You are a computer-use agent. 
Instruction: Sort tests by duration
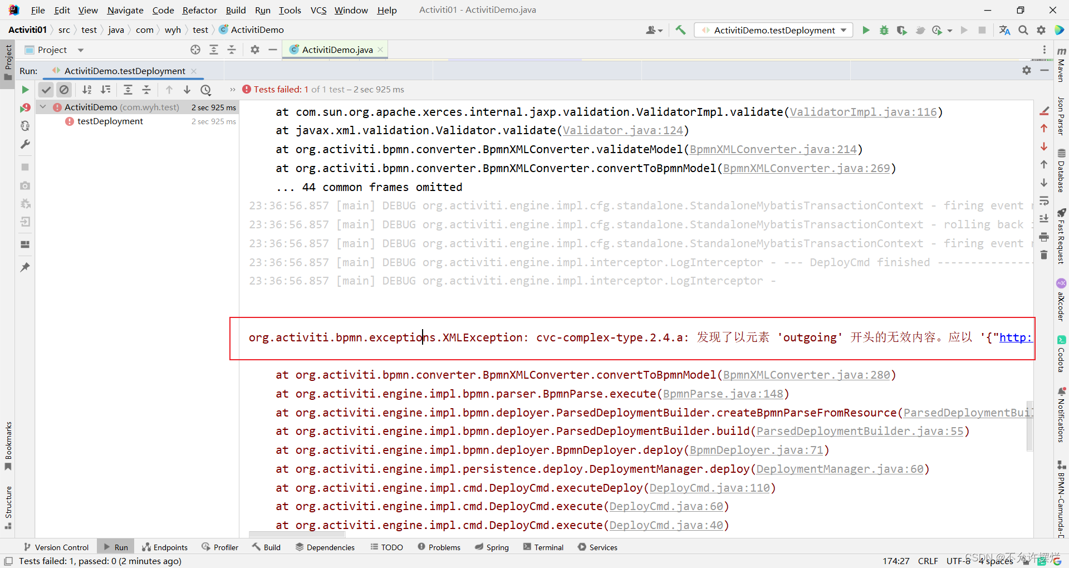coord(105,90)
